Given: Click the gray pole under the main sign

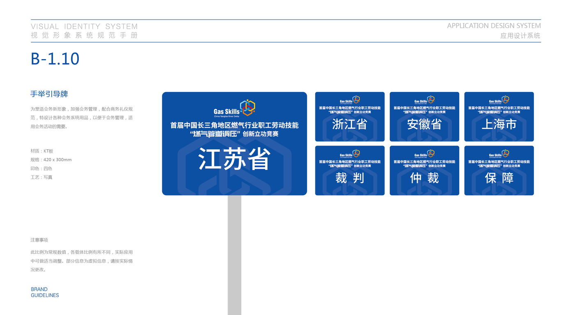Looking at the screenshot, I should pos(235,255).
